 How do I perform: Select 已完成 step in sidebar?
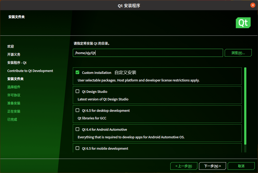tap(12, 119)
